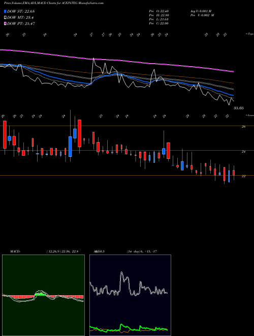The image size is (254, 336).
Task: Open the MACD histogram chart panel
Action: coord(43,295)
